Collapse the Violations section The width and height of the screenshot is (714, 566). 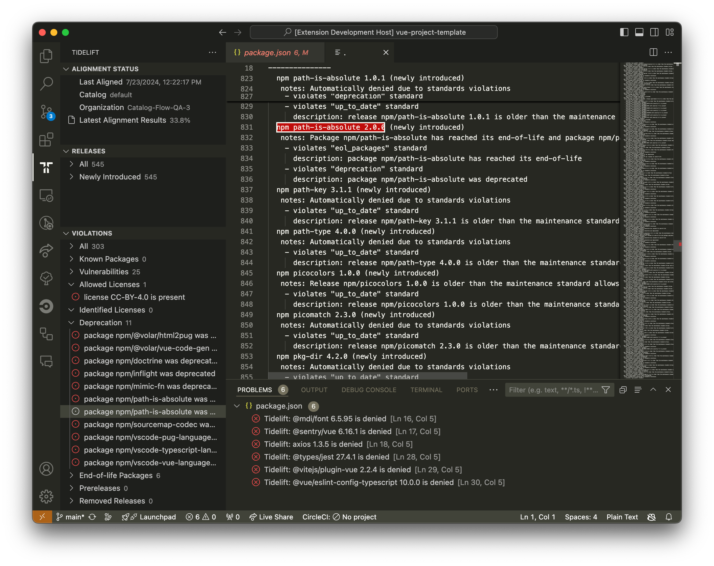pyautogui.click(x=143, y=233)
